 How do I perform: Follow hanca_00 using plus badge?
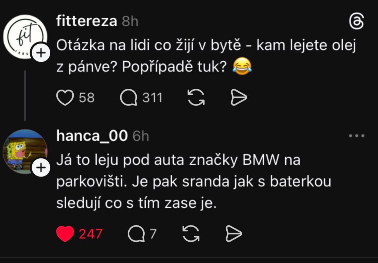pyautogui.click(x=41, y=167)
